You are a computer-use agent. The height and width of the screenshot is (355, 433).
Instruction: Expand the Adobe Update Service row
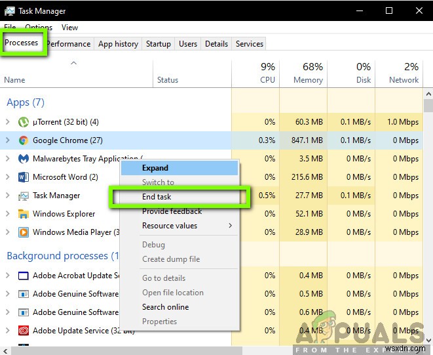tap(8, 330)
